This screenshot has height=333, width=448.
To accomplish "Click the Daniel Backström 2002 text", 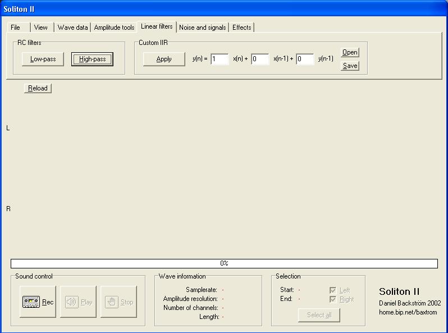I will pyautogui.click(x=410, y=303).
